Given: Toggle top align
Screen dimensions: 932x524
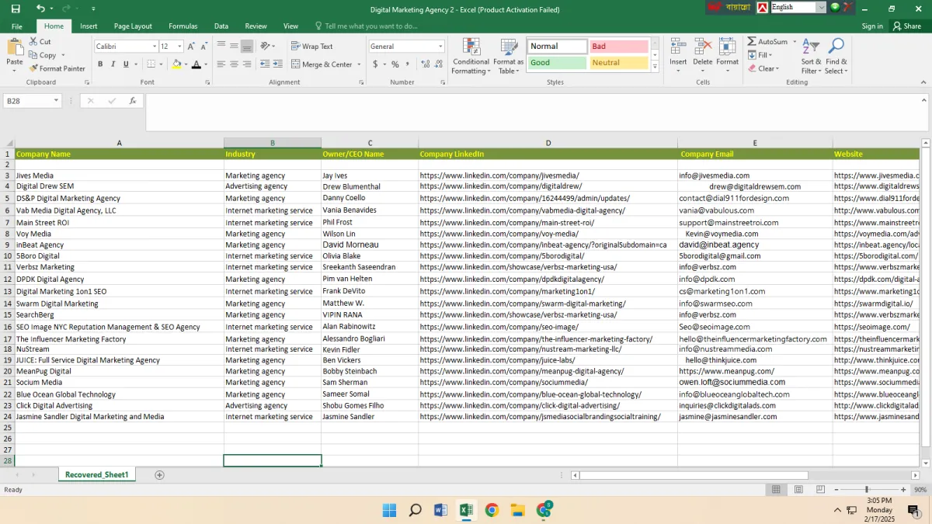Looking at the screenshot, I should pos(222,46).
